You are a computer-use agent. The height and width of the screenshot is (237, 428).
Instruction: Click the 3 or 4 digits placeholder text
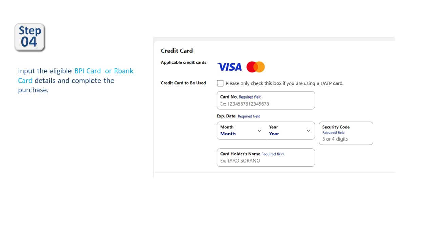click(334, 139)
